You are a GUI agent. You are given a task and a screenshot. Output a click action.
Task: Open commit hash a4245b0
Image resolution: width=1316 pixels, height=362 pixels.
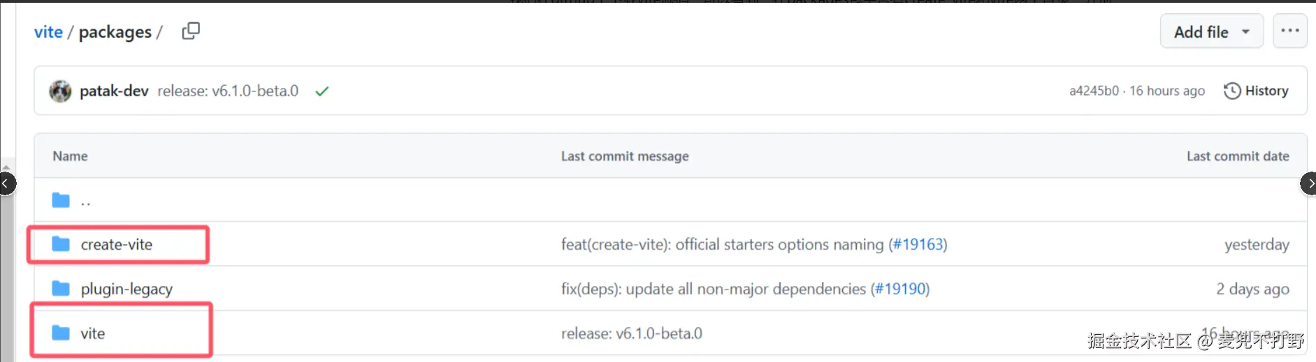tap(1094, 91)
